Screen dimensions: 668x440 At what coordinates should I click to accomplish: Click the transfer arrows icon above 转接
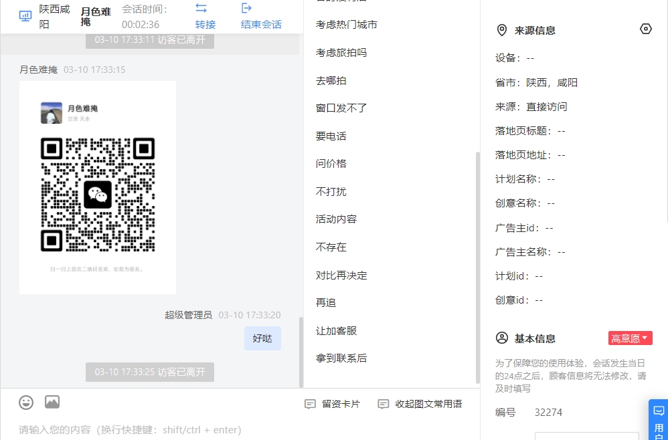tap(201, 8)
